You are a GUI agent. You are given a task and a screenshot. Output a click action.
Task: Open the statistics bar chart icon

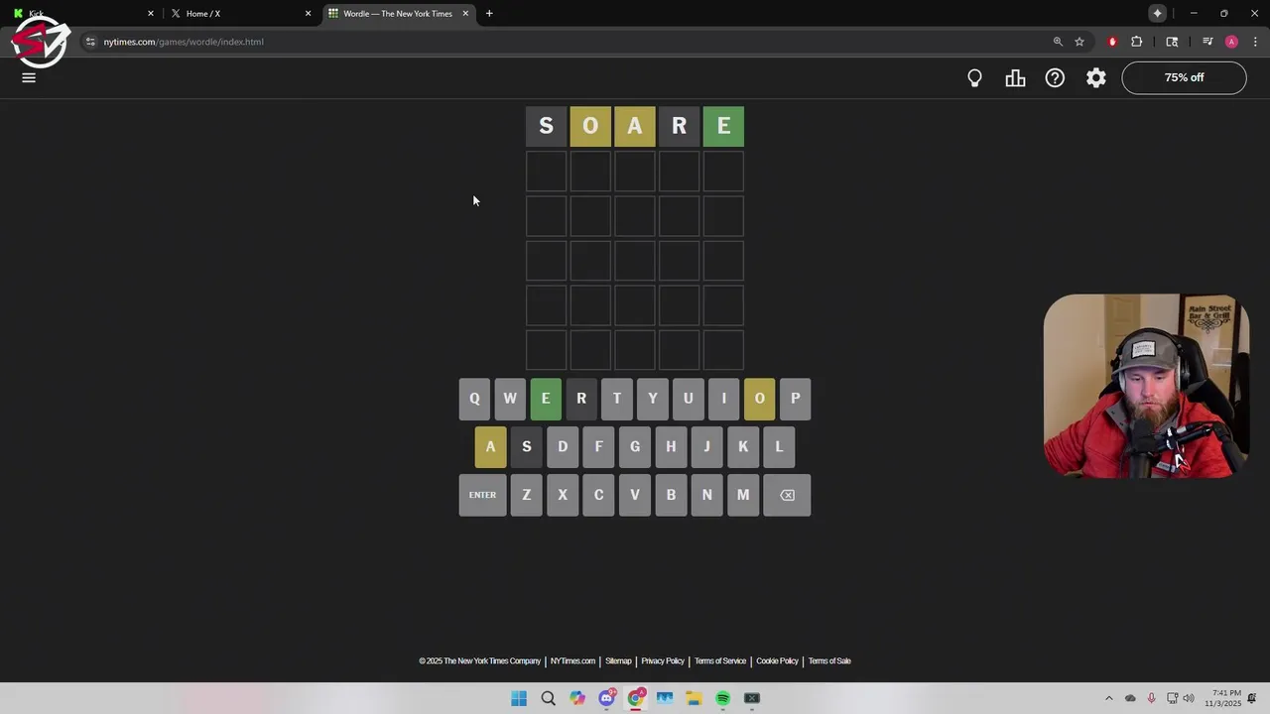coord(1015,78)
